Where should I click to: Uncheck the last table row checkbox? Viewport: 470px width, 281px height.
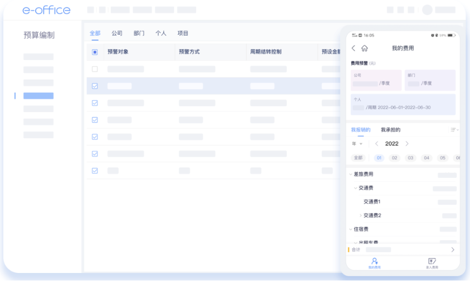point(95,171)
